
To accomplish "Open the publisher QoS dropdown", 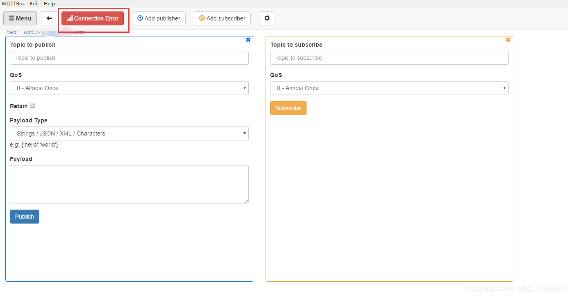I will pos(129,88).
